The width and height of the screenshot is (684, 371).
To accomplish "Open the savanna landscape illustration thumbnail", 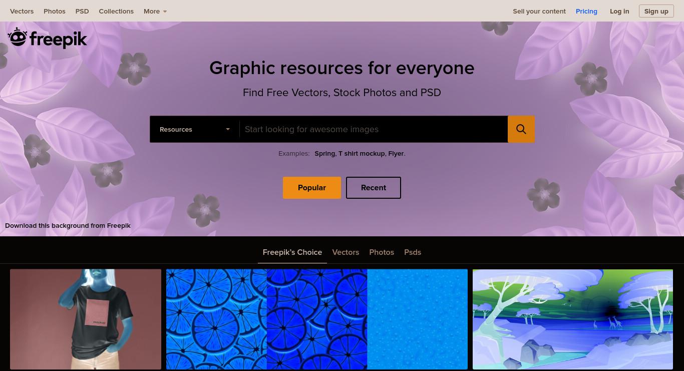I will (x=573, y=319).
